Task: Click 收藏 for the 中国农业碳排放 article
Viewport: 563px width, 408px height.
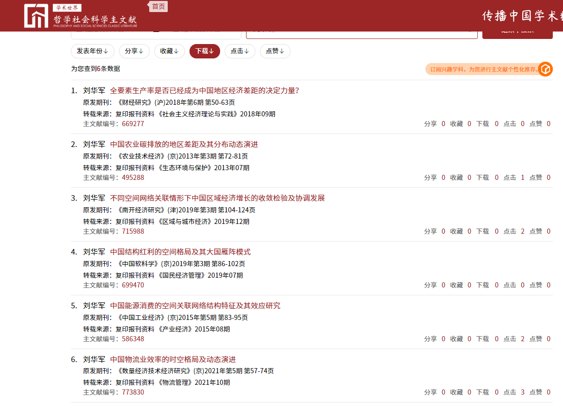Action: (456, 178)
